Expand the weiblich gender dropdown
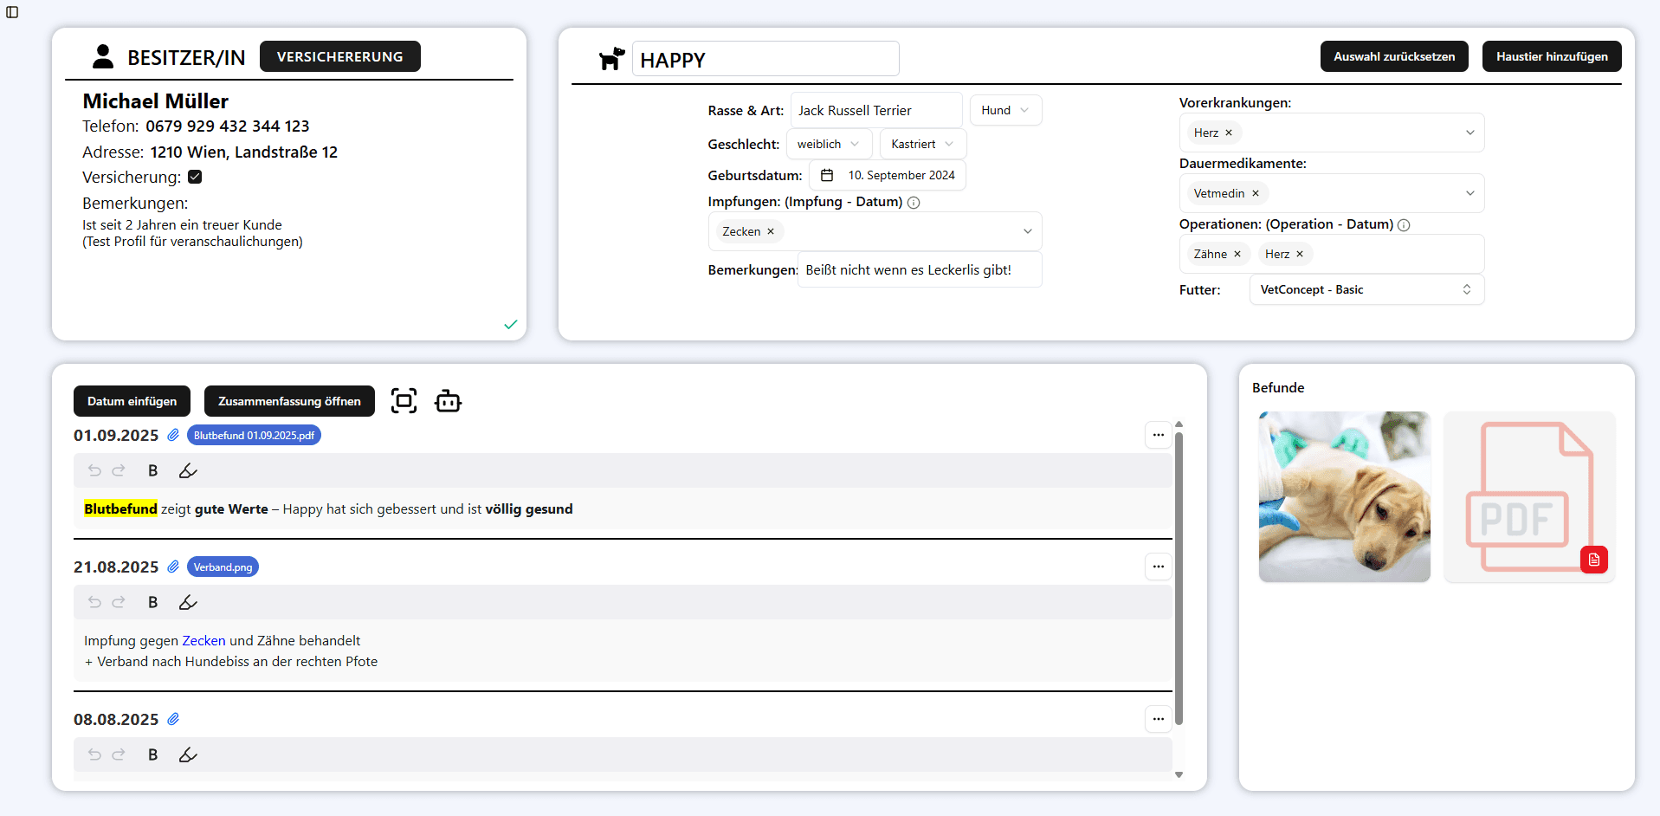Viewport: 1660px width, 816px height. click(x=829, y=144)
